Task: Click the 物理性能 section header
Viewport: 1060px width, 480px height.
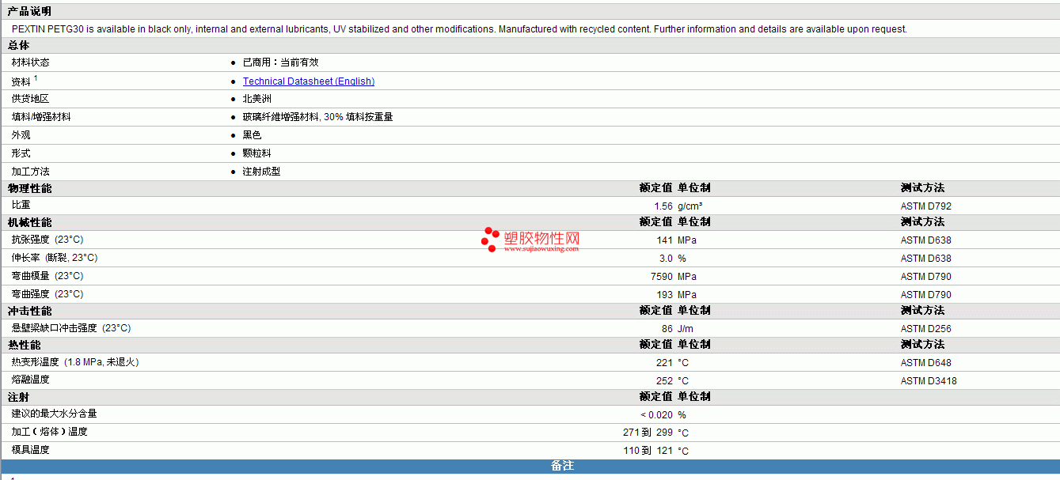Action: (29, 188)
